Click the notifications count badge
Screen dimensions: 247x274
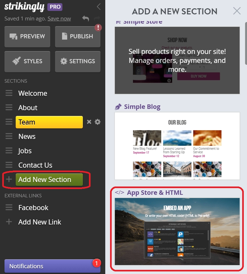(x=96, y=263)
